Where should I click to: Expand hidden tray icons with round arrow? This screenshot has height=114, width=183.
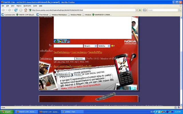point(154,112)
